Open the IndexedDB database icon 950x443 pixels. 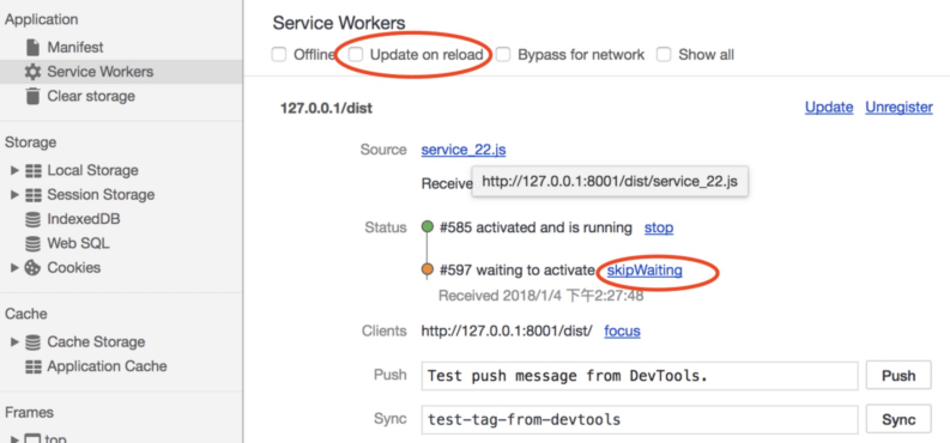pyautogui.click(x=33, y=219)
